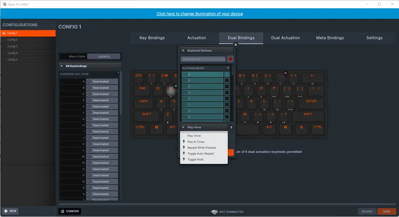Select Config 3 in configurations list
Viewport: 399px width, 217px height.
[x=28, y=46]
